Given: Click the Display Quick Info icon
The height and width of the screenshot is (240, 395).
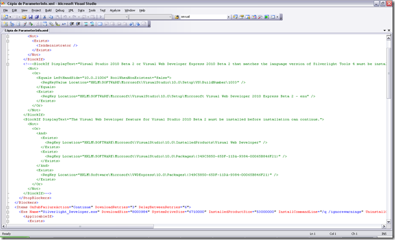Looking at the screenshot, I should [x=58, y=24].
